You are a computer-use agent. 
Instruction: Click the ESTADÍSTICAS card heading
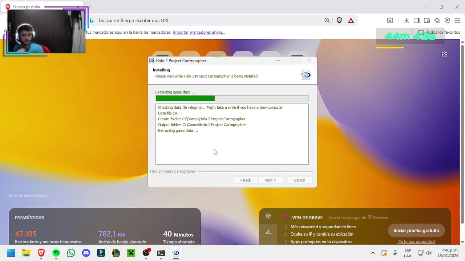click(29, 217)
